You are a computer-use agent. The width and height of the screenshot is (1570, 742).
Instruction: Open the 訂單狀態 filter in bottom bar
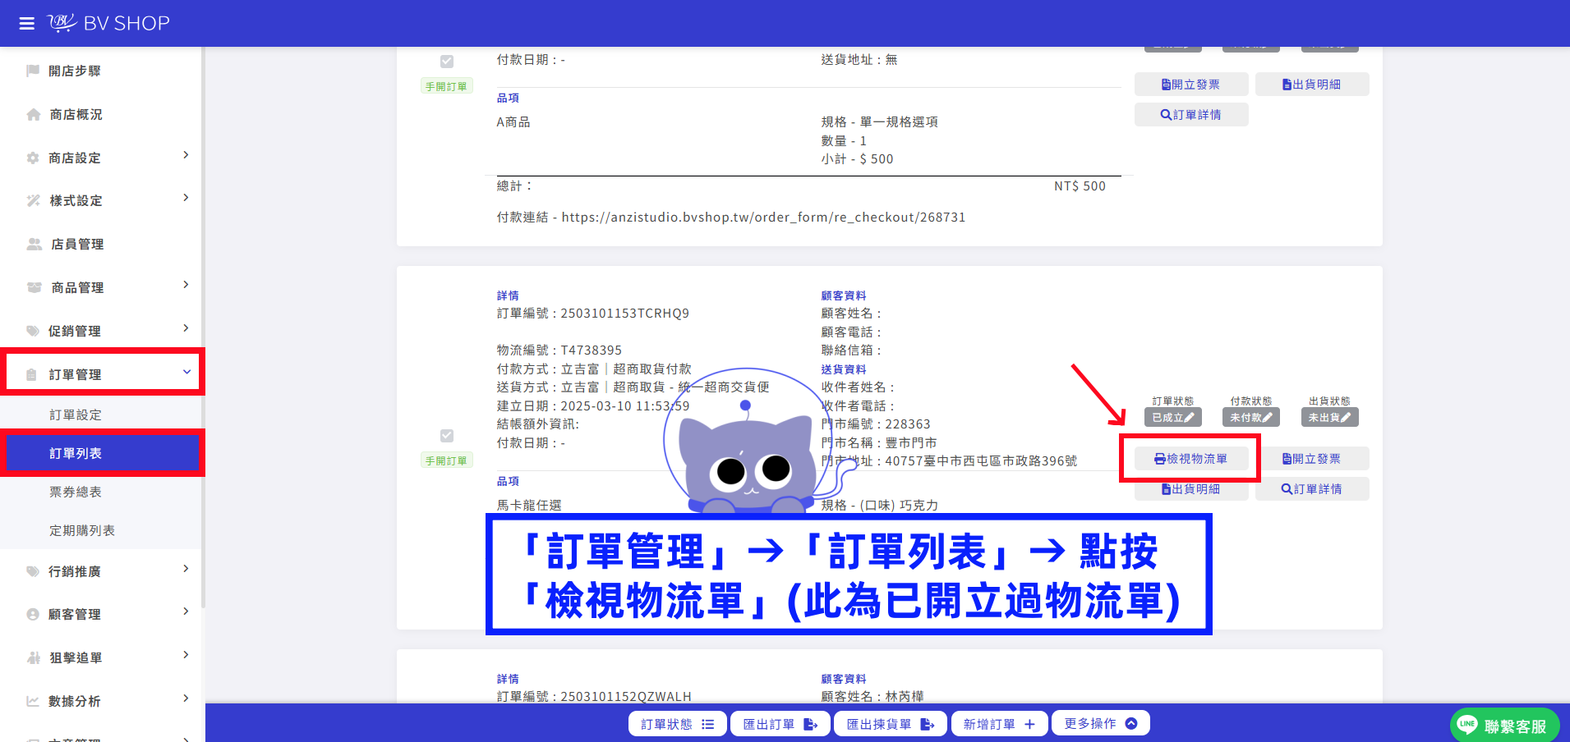click(678, 724)
